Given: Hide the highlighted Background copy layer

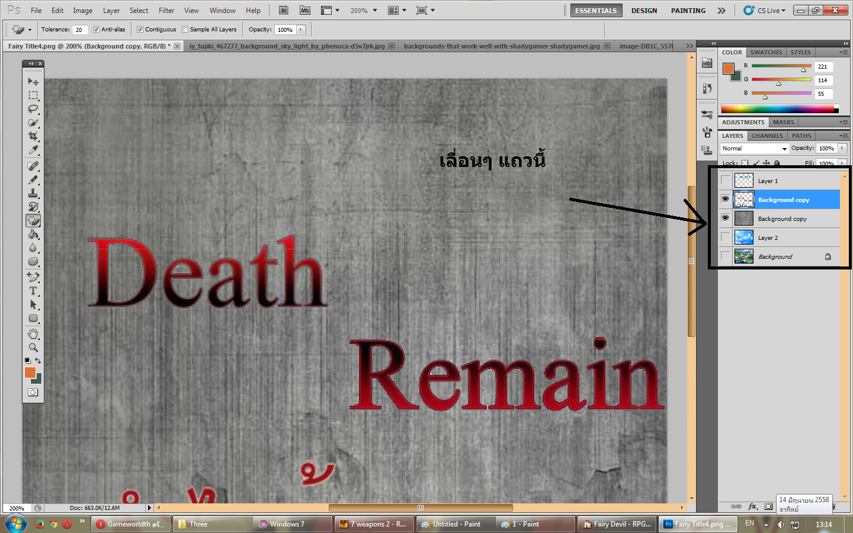Looking at the screenshot, I should pyautogui.click(x=725, y=200).
